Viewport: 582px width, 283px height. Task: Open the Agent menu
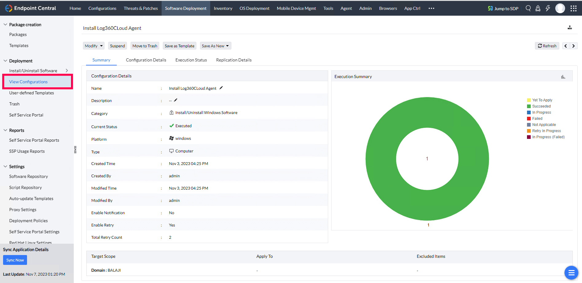pyautogui.click(x=346, y=8)
